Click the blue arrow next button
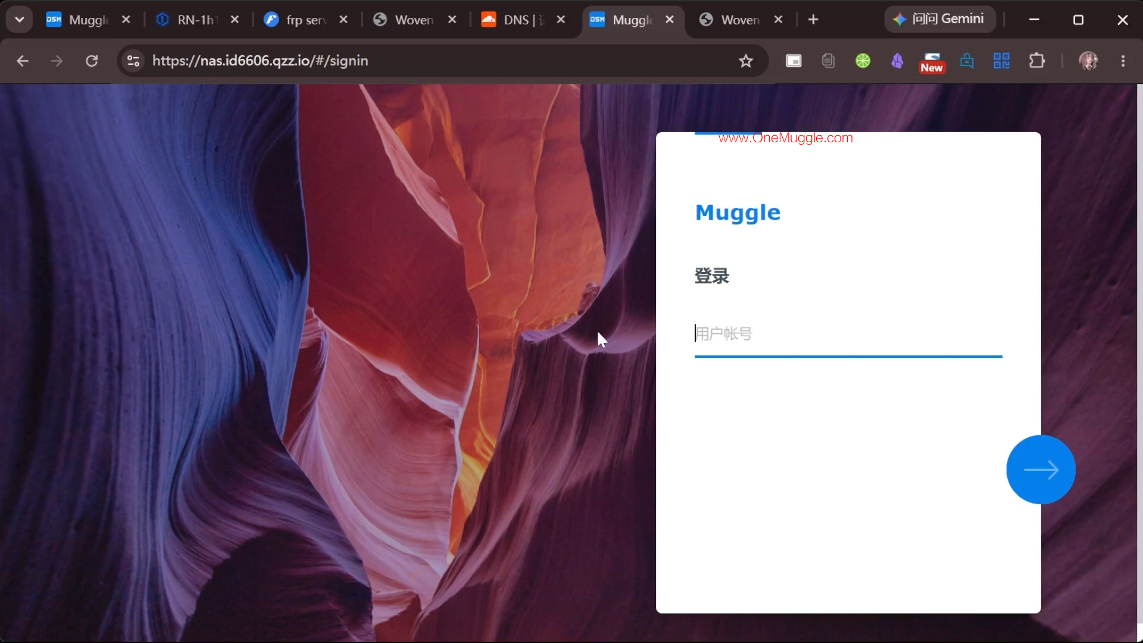This screenshot has height=643, width=1143. coord(1041,470)
